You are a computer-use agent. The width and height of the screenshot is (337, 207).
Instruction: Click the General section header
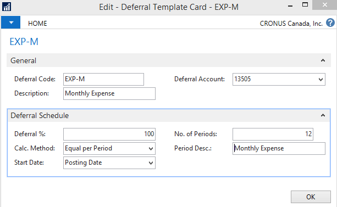tap(169, 60)
